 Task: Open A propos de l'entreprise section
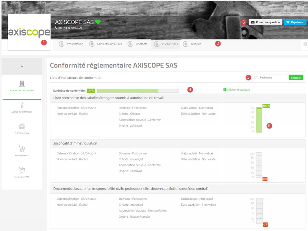coord(22,86)
